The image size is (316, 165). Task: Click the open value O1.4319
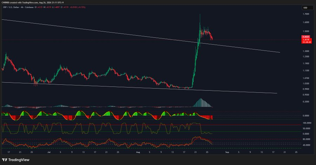pyautogui.click(x=38, y=7)
